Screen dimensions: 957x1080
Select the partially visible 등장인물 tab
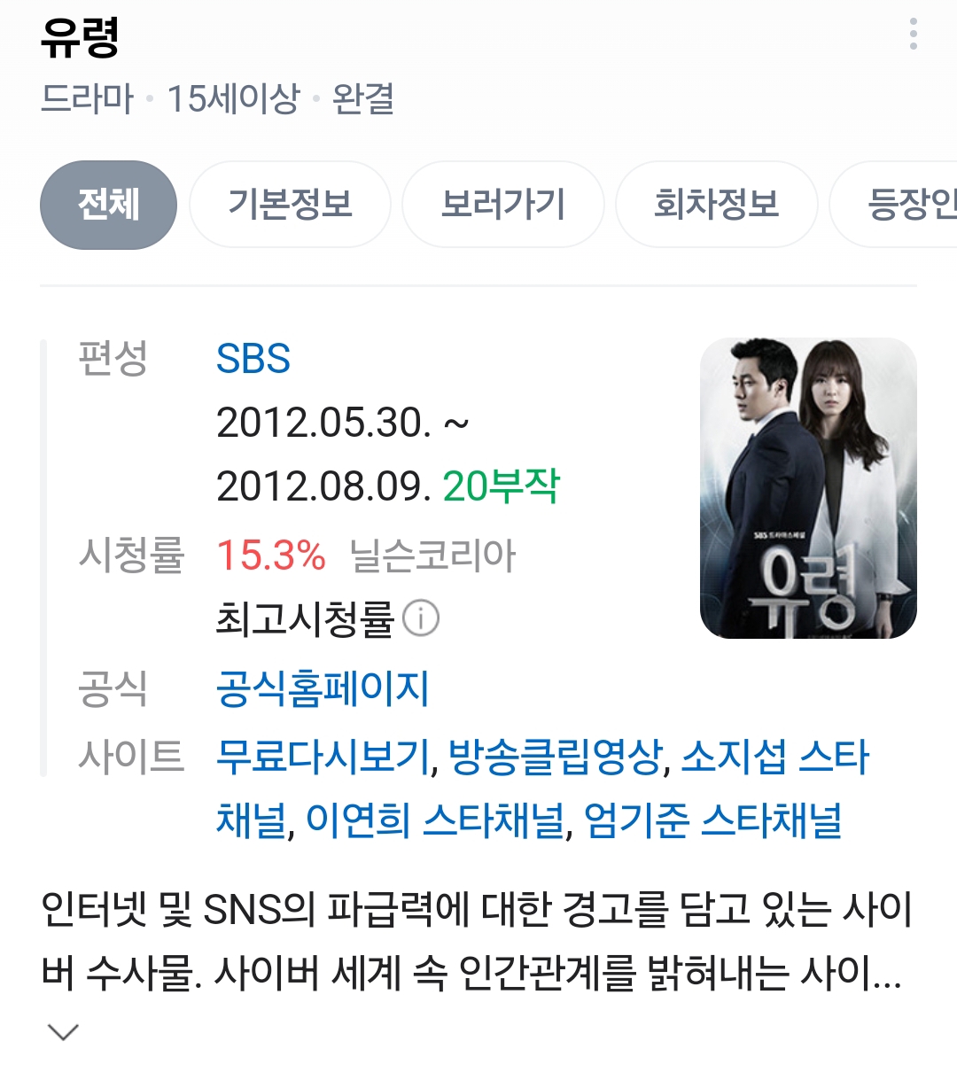(893, 205)
